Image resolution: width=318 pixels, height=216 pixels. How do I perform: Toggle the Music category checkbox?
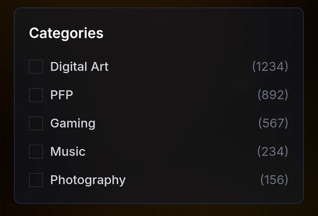coord(36,152)
